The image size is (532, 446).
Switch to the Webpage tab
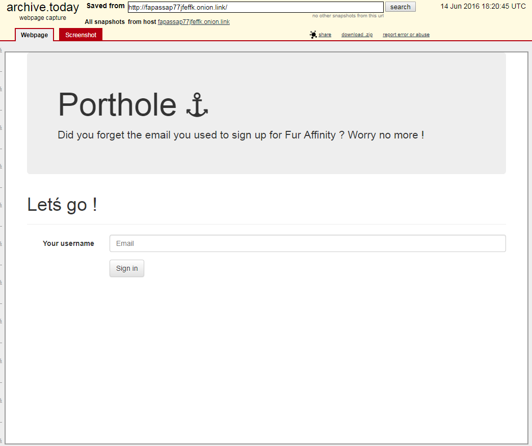point(34,35)
